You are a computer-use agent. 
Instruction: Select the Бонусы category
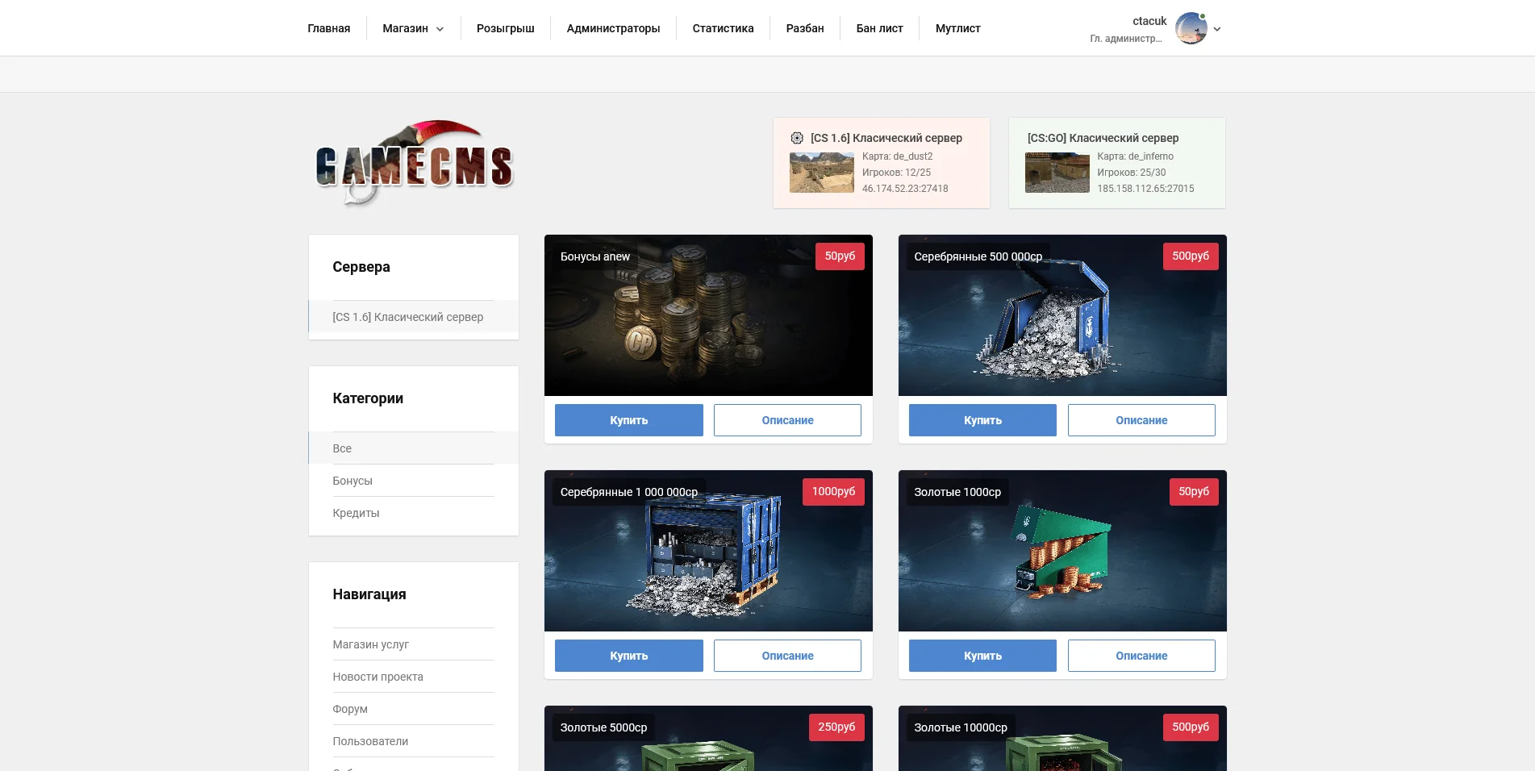[352, 481]
